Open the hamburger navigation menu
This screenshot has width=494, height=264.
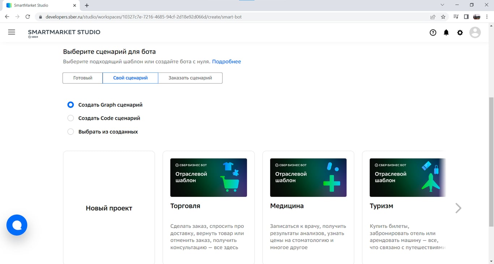click(12, 32)
